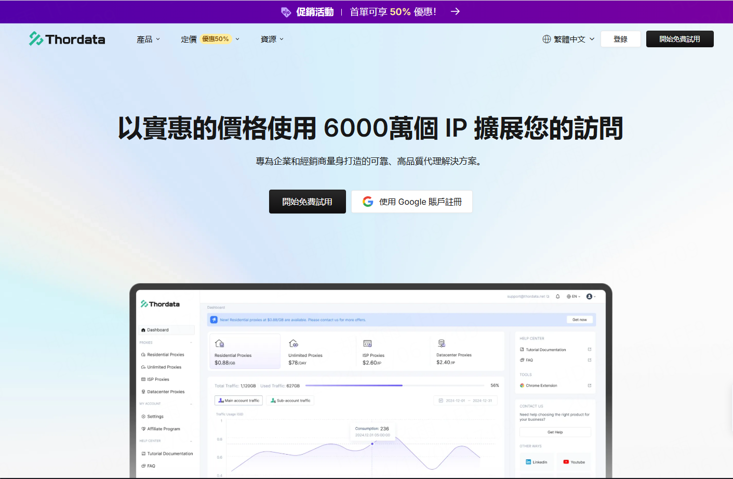Click the Thordata logo in the top navigation
This screenshot has width=733, height=479.
(67, 39)
